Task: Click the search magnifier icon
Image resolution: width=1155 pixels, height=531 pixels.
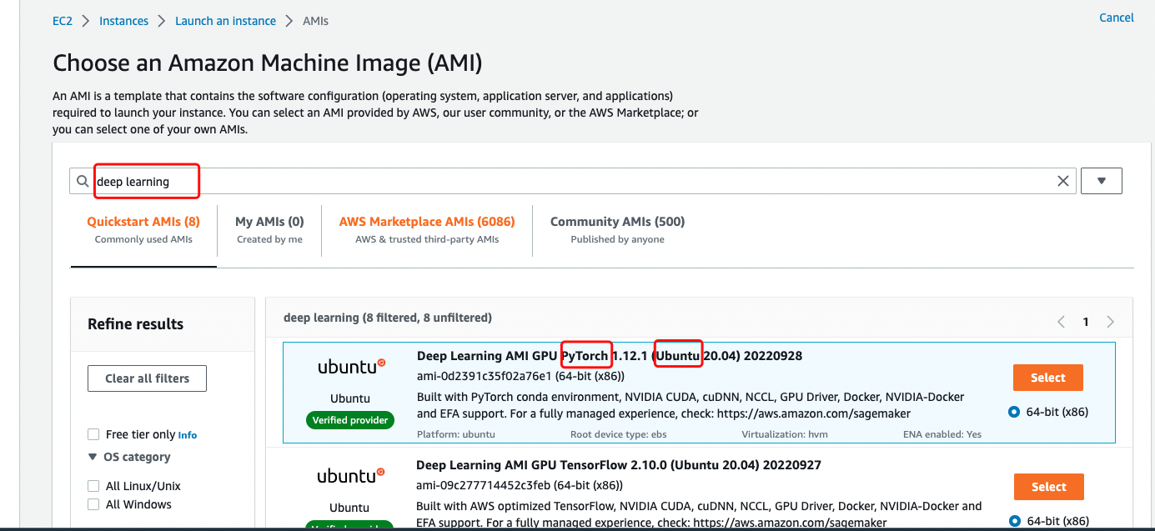Action: (x=82, y=181)
